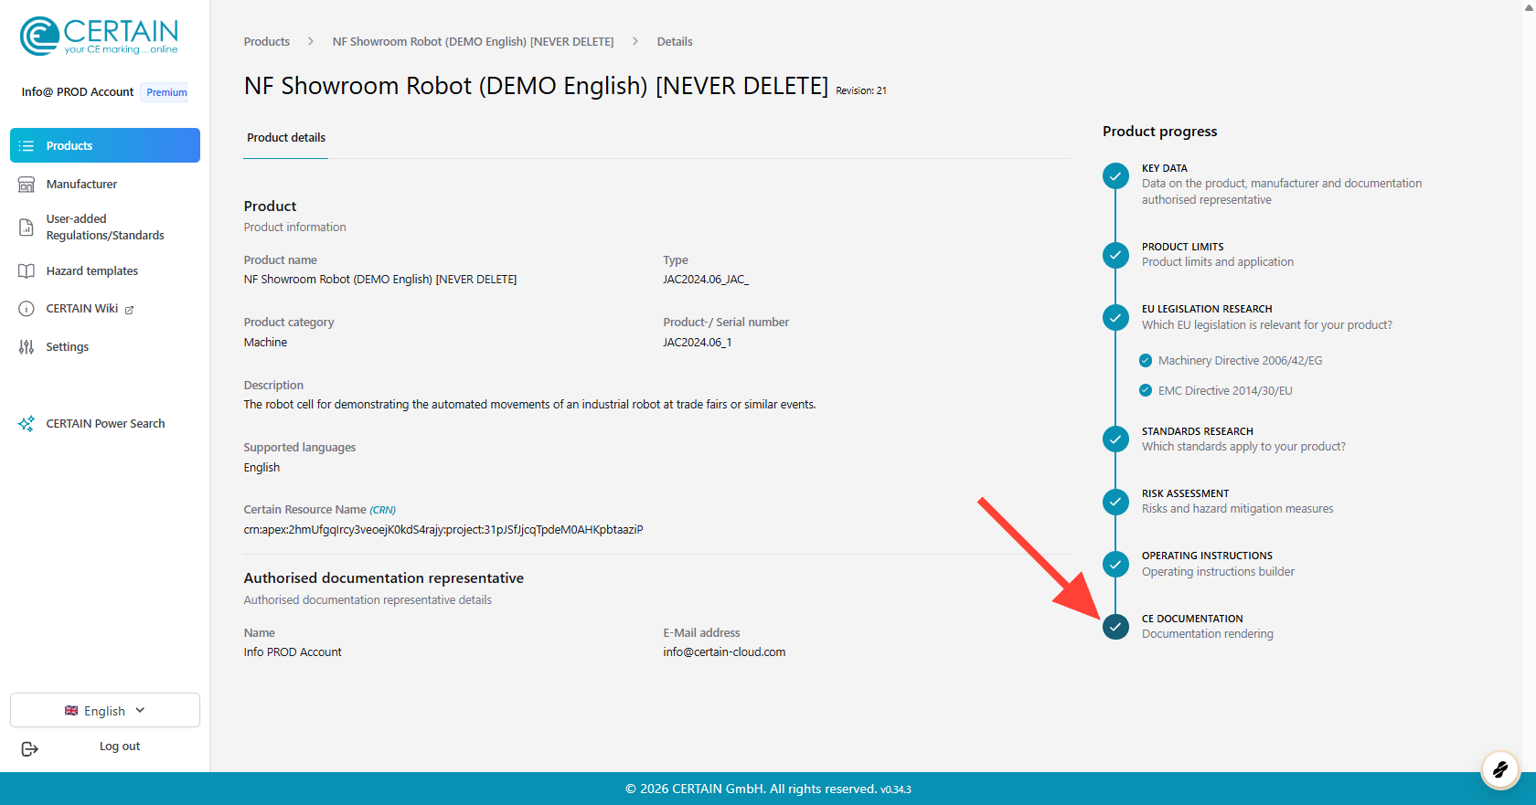
Task: Click the Key Data step checkmark circle
Action: 1115,176
